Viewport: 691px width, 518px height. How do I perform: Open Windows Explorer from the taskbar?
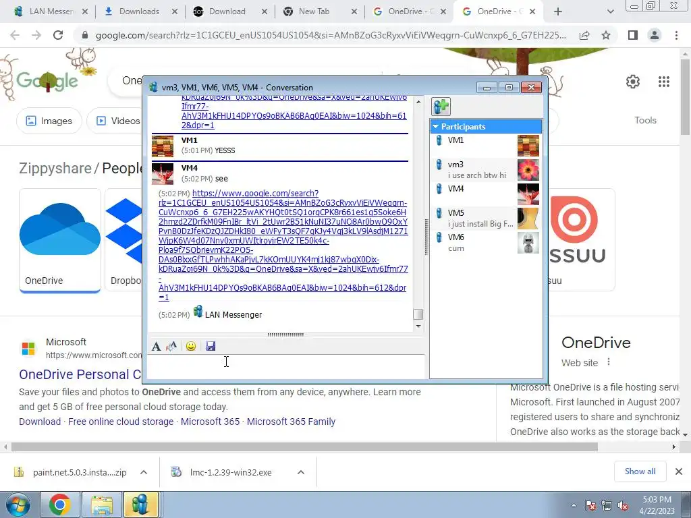(102, 505)
